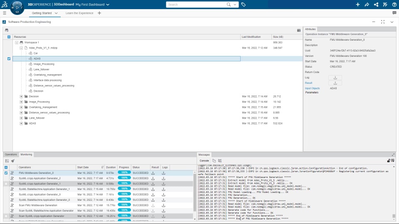
Task: Open the widget chevron menu
Action: tap(392, 22)
